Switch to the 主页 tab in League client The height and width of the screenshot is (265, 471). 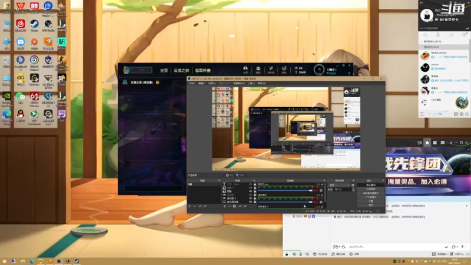(x=164, y=70)
